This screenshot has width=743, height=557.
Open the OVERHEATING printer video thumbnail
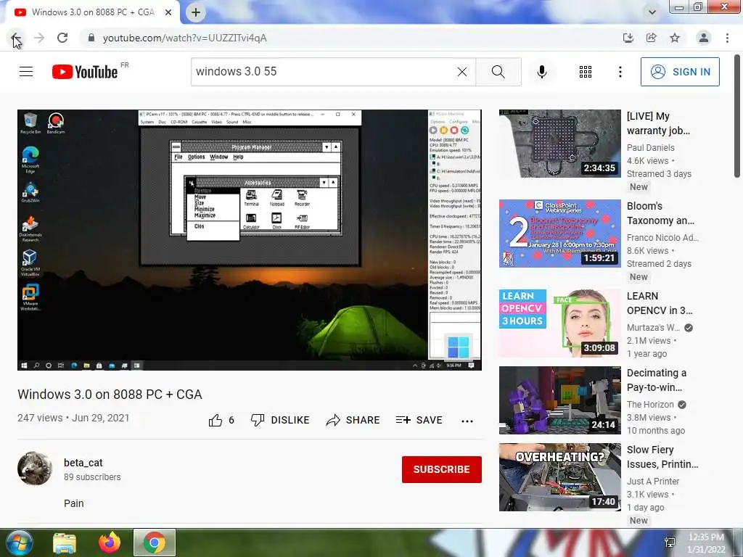559,477
